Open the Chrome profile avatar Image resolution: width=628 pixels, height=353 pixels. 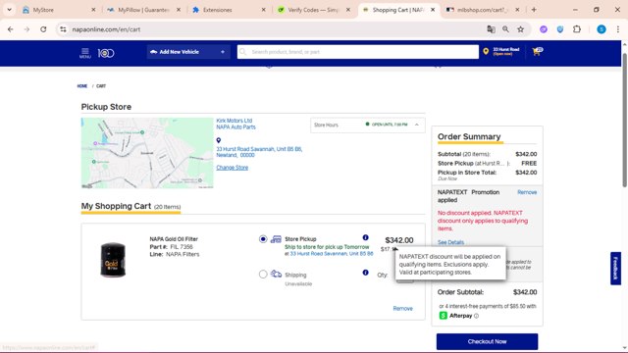602,29
